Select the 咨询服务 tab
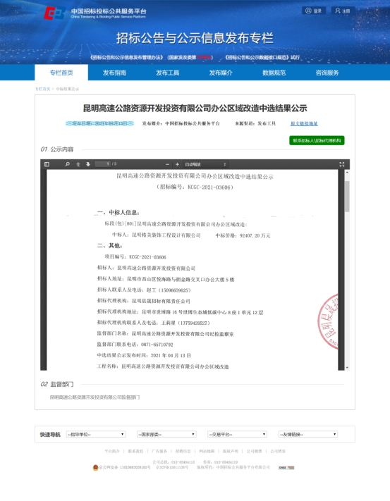The image size is (390, 501). (327, 73)
